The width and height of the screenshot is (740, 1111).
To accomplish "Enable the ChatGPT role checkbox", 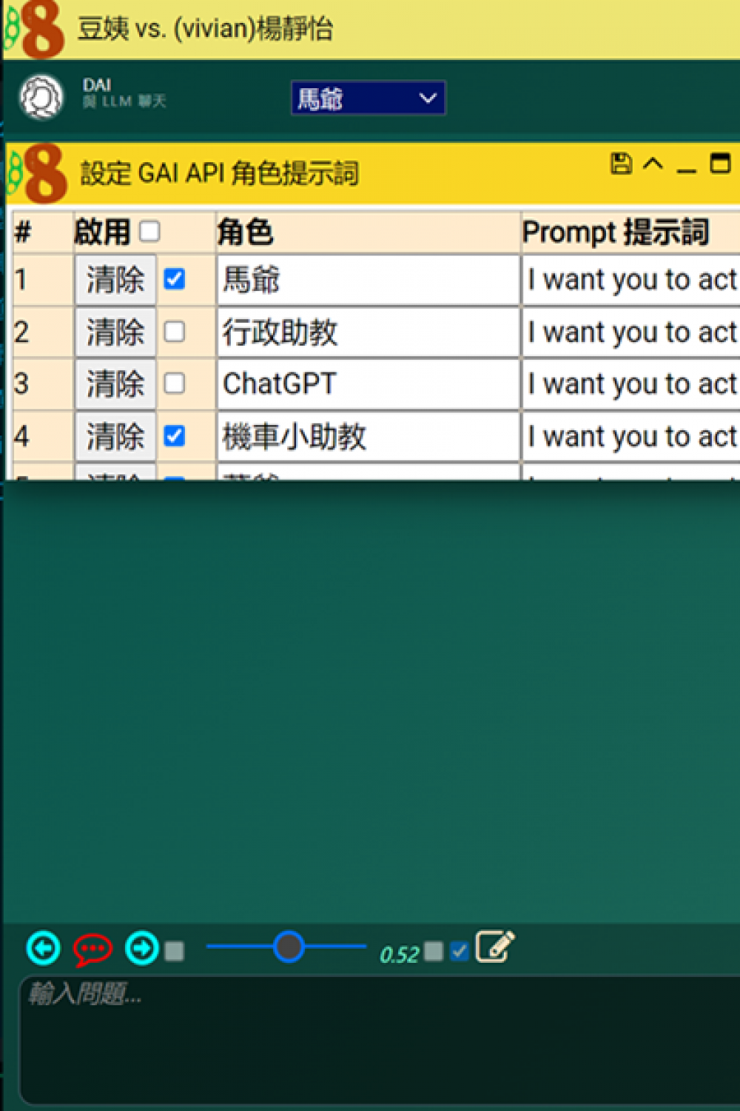I will pyautogui.click(x=175, y=384).
